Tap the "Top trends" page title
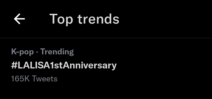Image resolution: width=212 pixels, height=99 pixels. [84, 19]
